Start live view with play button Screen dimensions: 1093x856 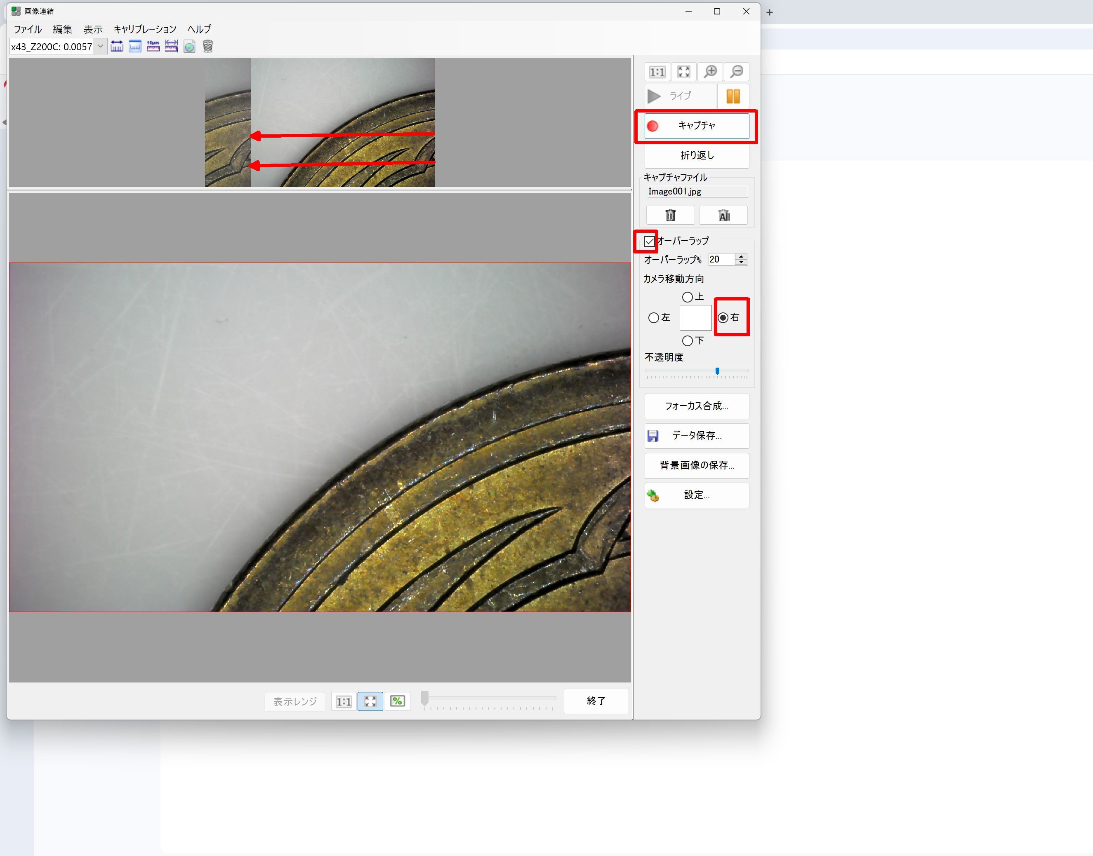pos(680,96)
